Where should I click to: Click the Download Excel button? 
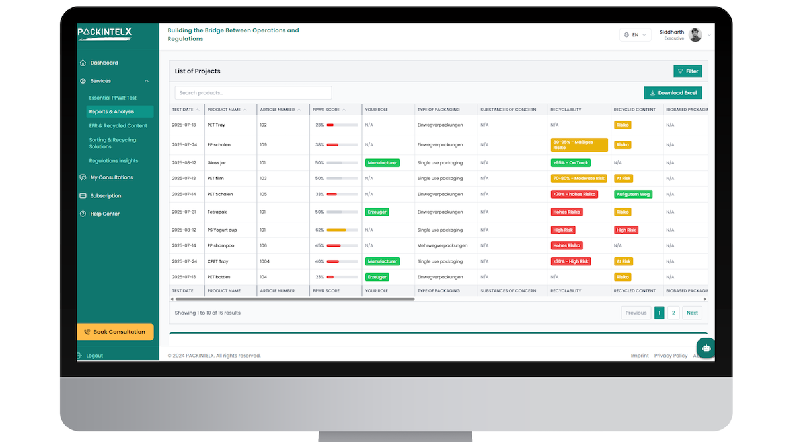click(673, 93)
